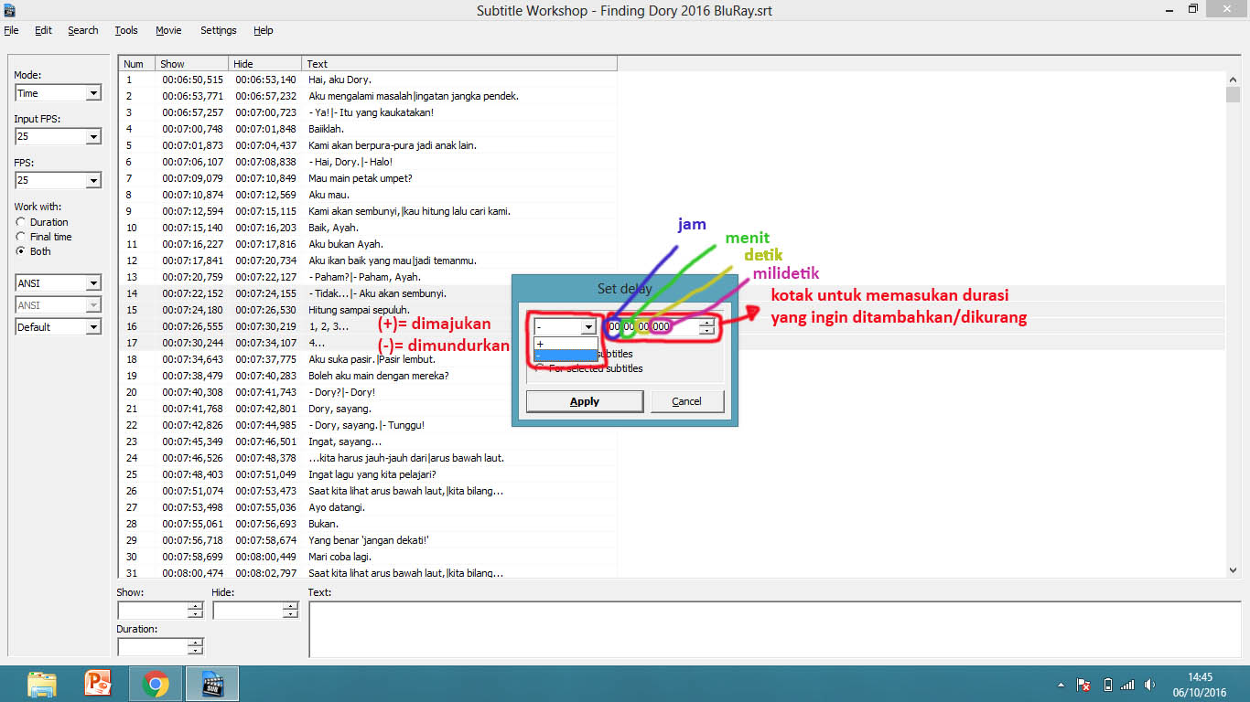The image size is (1250, 702).
Task: Check the battery status tray icon
Action: [x=1107, y=685]
